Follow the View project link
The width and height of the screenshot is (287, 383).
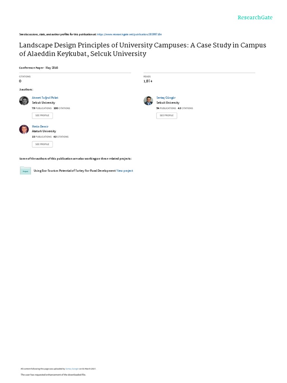[125, 171]
